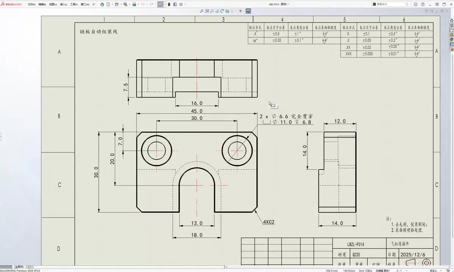Open the File Properties icon
The height and width of the screenshot is (272, 454).
click(175, 5)
